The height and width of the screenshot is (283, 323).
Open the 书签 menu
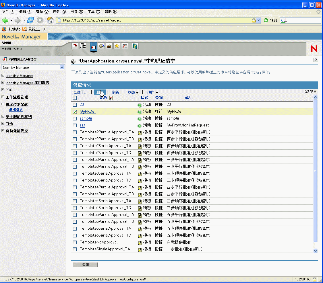click(x=77, y=12)
